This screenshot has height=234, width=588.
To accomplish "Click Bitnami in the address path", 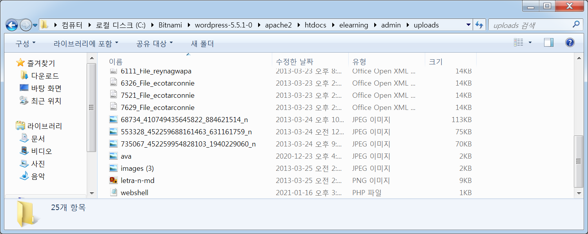I will coord(170,25).
